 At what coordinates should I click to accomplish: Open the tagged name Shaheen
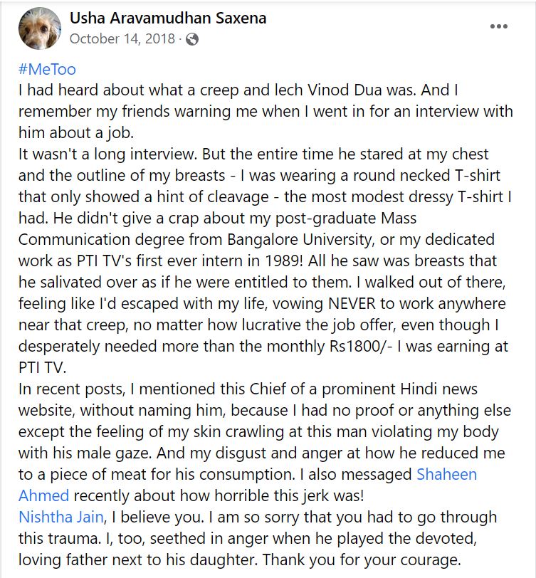pos(447,474)
